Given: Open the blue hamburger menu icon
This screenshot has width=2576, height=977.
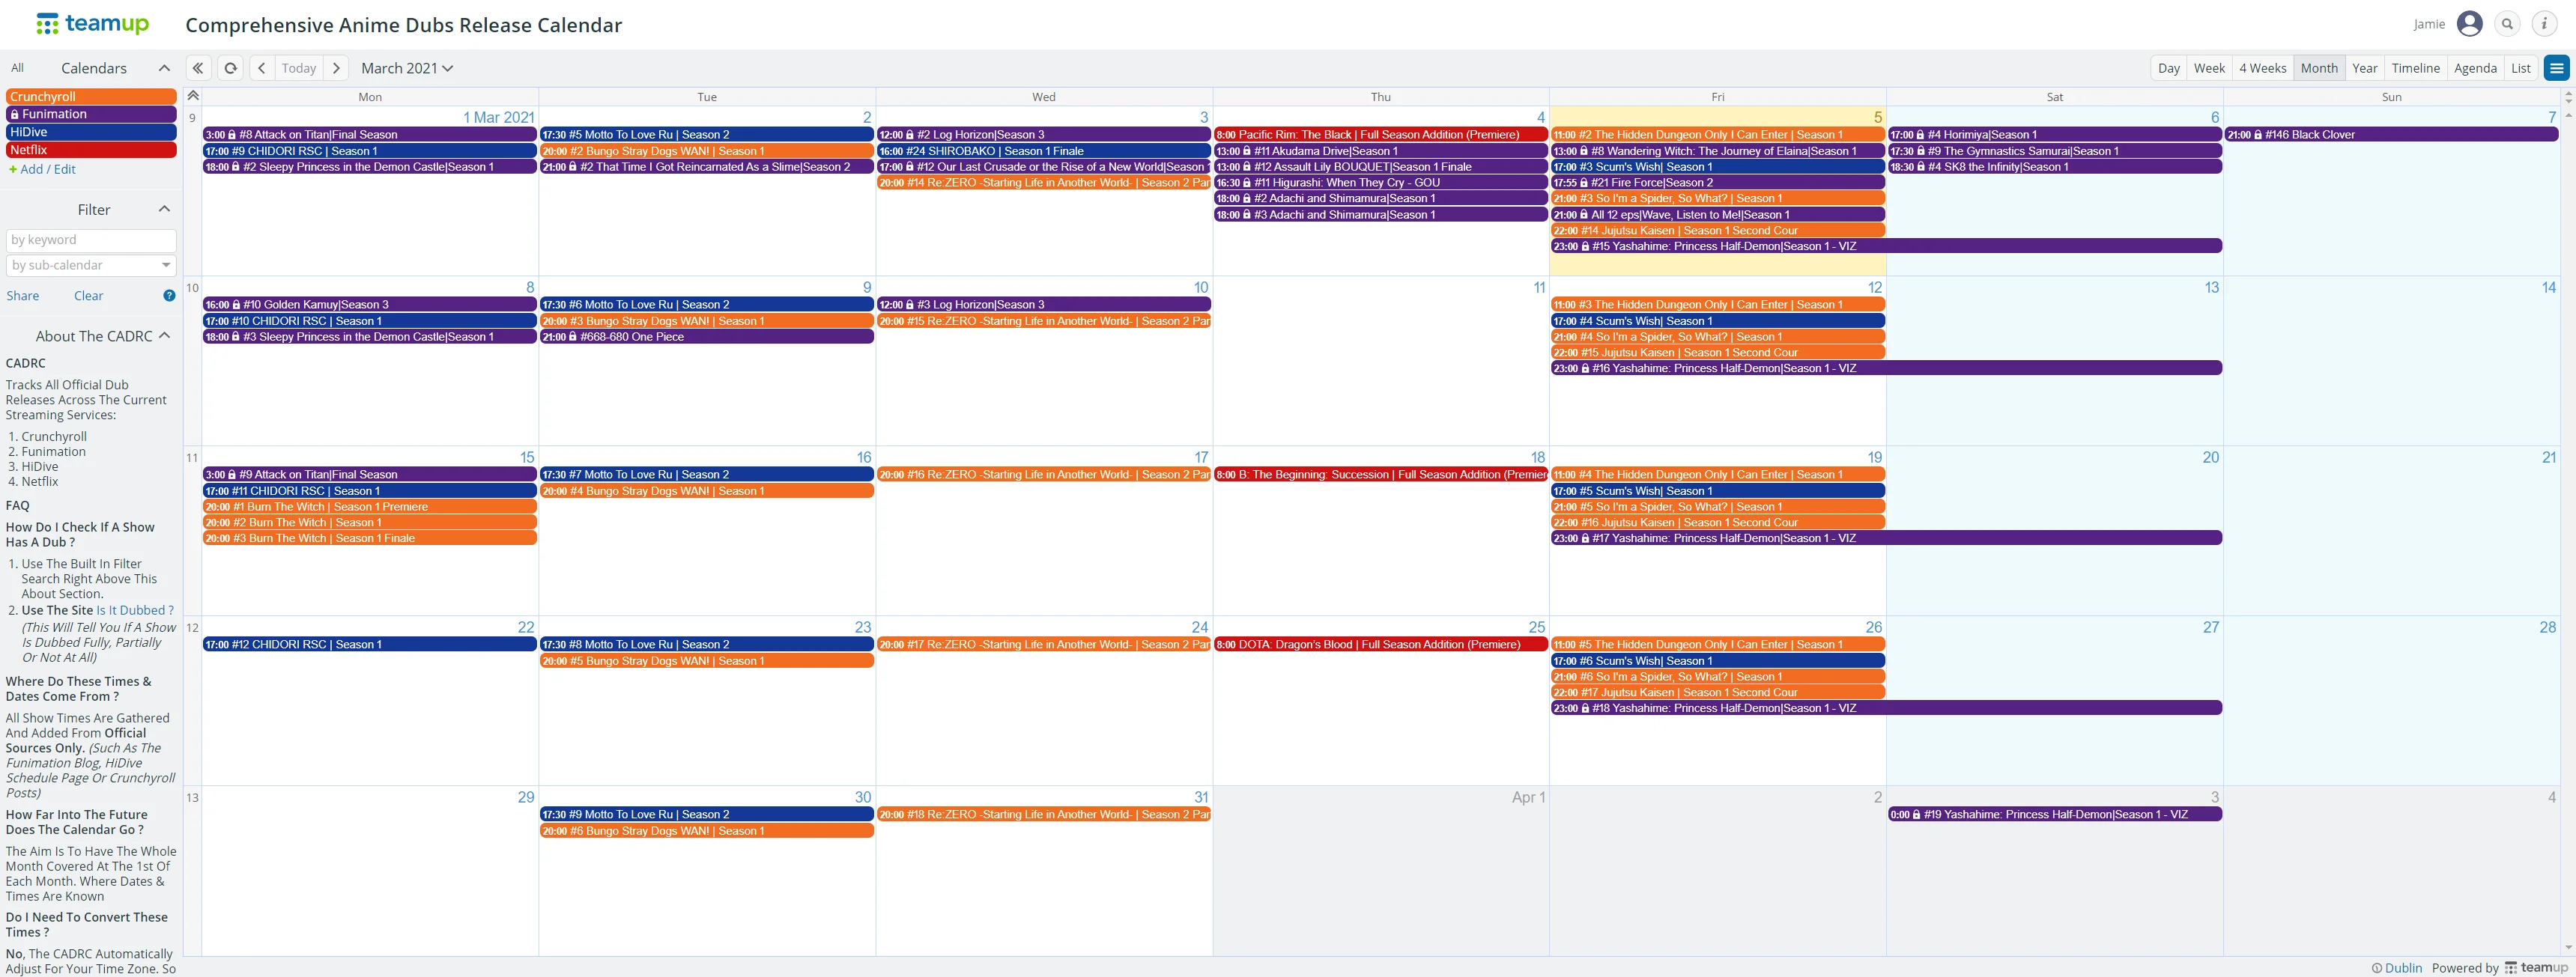Looking at the screenshot, I should (2557, 67).
